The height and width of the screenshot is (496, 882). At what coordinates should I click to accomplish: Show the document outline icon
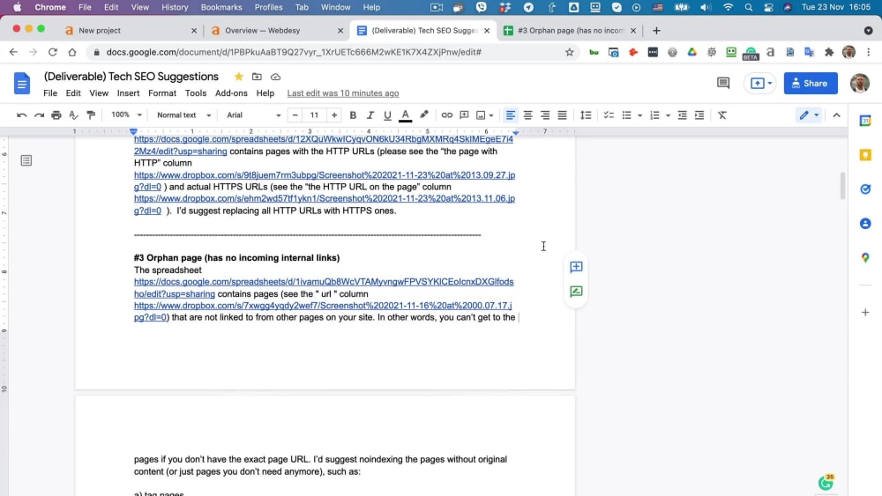pyautogui.click(x=26, y=160)
